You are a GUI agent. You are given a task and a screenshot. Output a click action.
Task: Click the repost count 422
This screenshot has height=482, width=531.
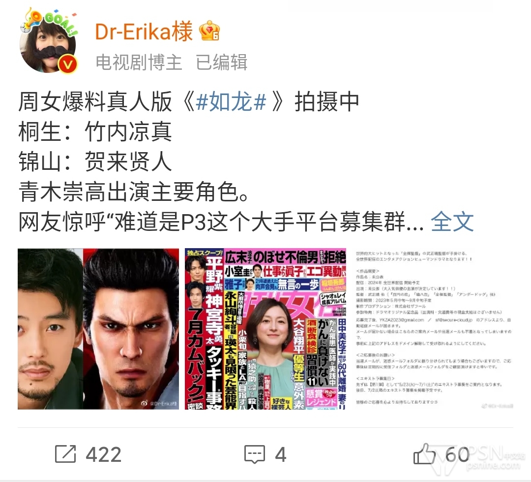(104, 454)
